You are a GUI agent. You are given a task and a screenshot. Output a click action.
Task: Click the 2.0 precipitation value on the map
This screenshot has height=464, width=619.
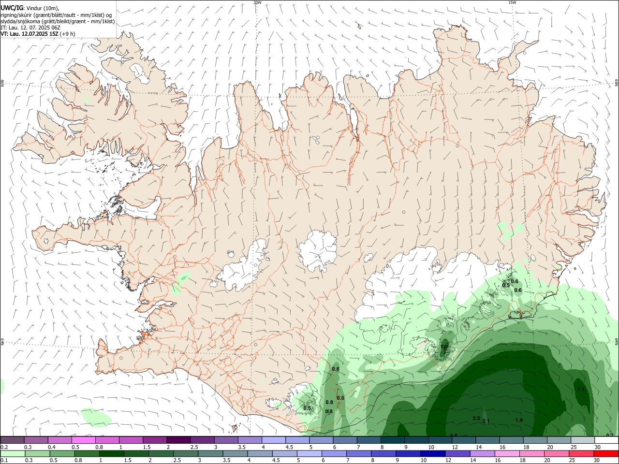point(476,418)
